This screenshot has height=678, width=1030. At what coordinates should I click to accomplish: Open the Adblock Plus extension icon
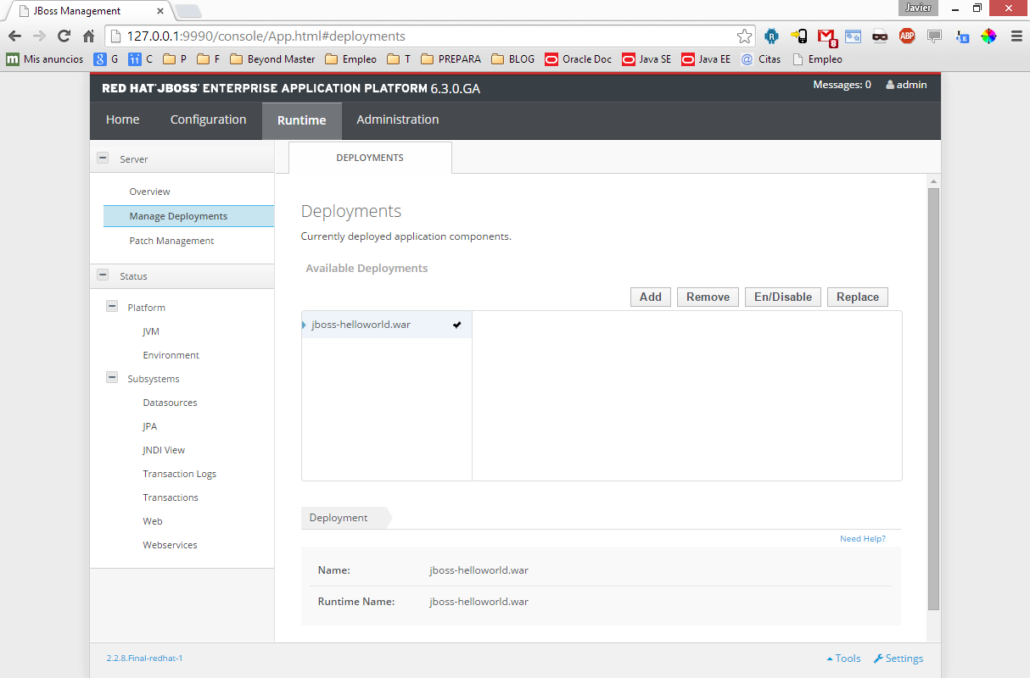[907, 36]
